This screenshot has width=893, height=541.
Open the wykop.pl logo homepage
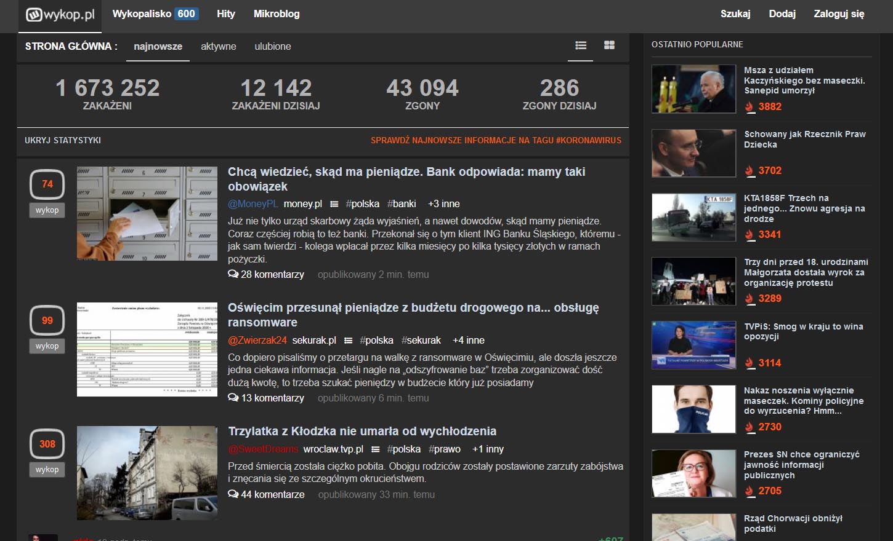(60, 14)
